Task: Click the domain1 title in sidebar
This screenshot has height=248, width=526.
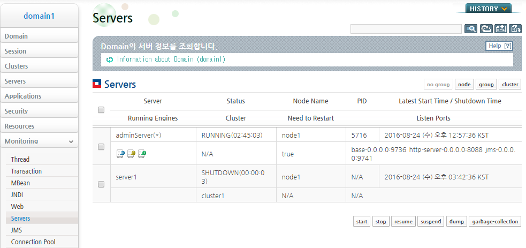Action: coord(39,16)
